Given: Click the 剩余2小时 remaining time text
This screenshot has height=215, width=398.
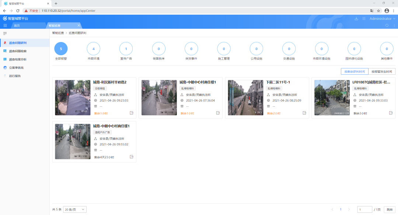Looking at the screenshot, I should pyautogui.click(x=273, y=113).
